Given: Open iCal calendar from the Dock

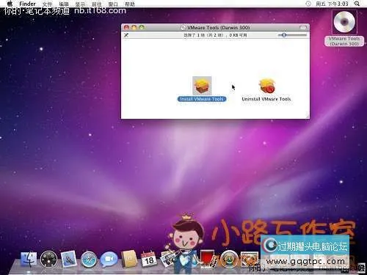Looking at the screenshot, I should click(x=149, y=259).
